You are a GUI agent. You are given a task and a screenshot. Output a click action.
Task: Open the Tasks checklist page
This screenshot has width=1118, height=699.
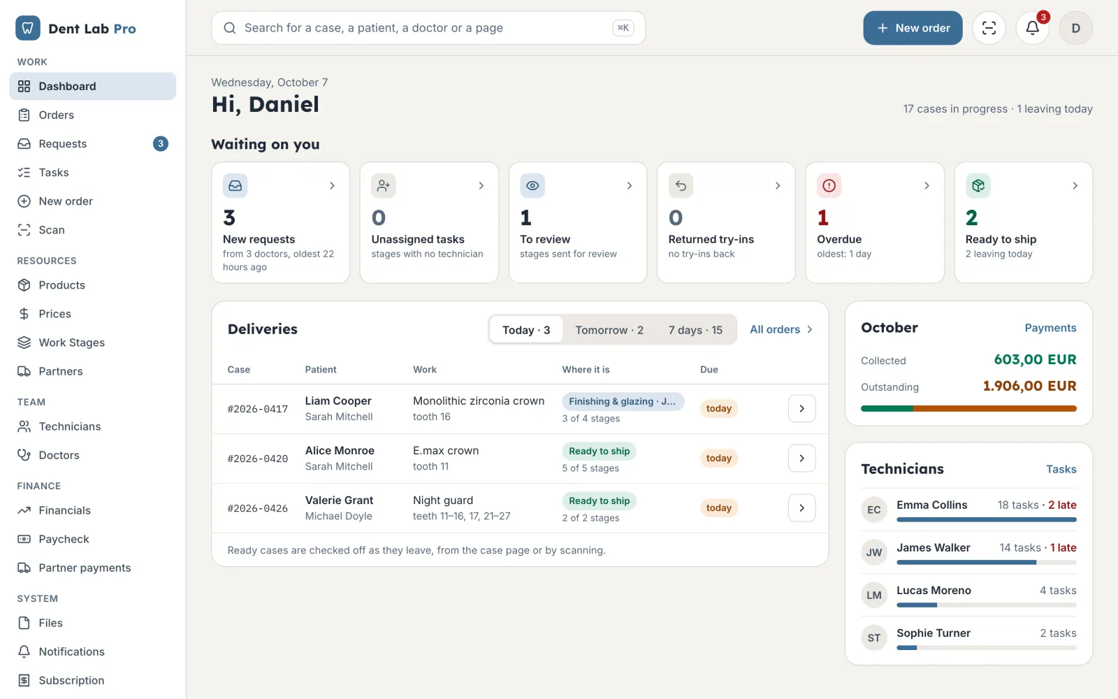pyautogui.click(x=93, y=172)
